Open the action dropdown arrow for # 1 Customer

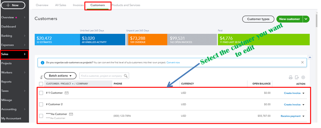[x=303, y=93]
